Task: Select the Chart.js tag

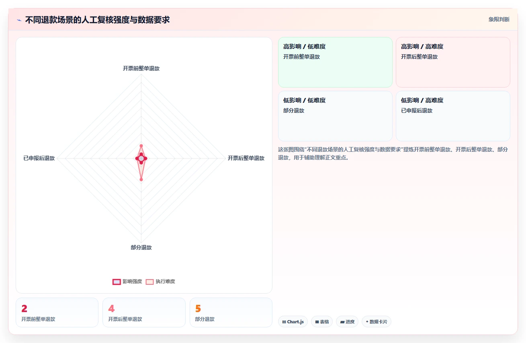Action: click(x=293, y=322)
